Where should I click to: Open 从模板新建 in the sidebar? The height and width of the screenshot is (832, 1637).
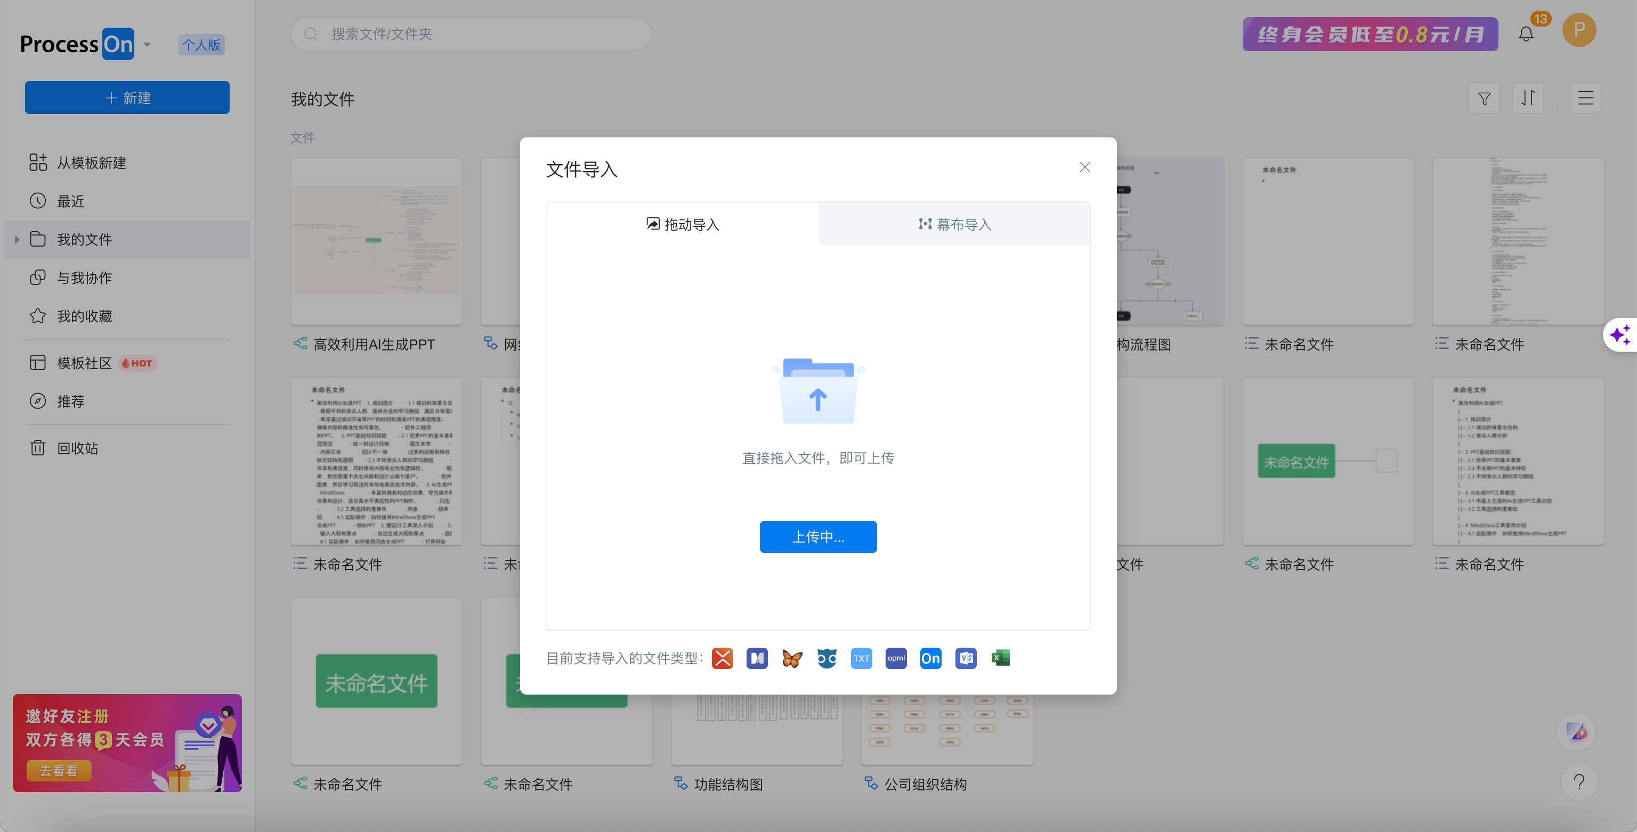pos(127,162)
